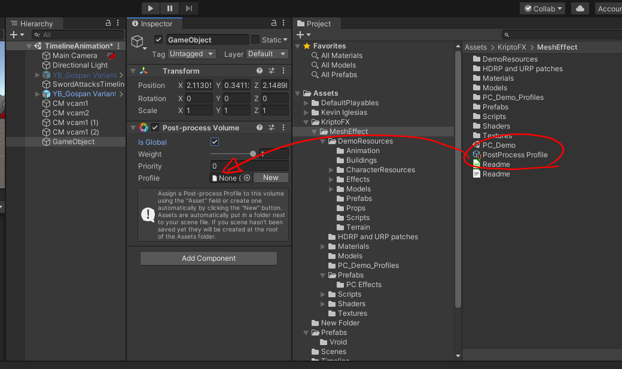Open the Inspector panel kebab menu
Viewport: 622px width, 369px height.
pyautogui.click(x=283, y=23)
